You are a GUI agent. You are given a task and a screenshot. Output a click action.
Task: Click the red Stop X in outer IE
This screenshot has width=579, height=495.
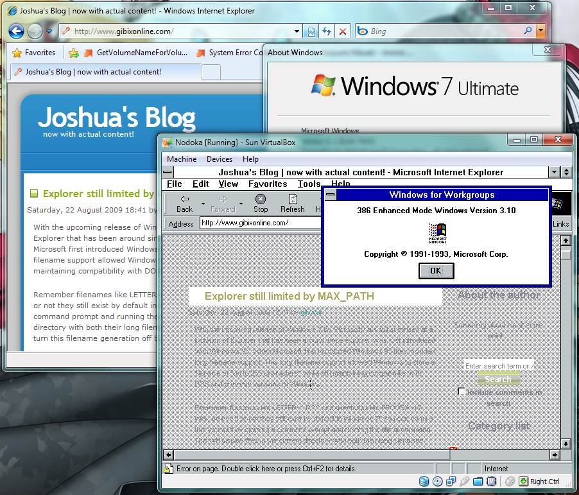click(343, 31)
